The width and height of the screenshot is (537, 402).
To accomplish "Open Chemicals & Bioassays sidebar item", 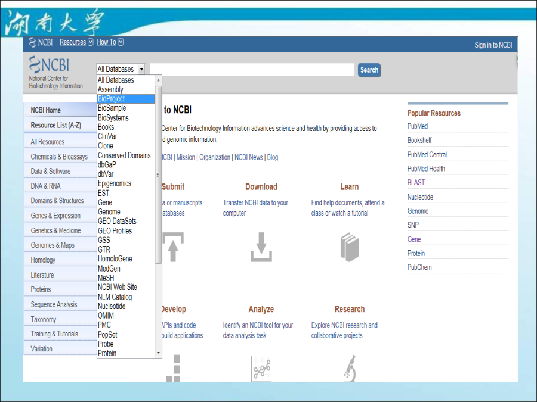I will (60, 157).
